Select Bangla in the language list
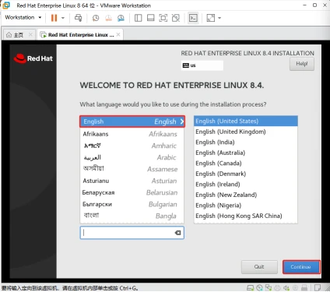The width and height of the screenshot is (330, 292). [x=132, y=216]
